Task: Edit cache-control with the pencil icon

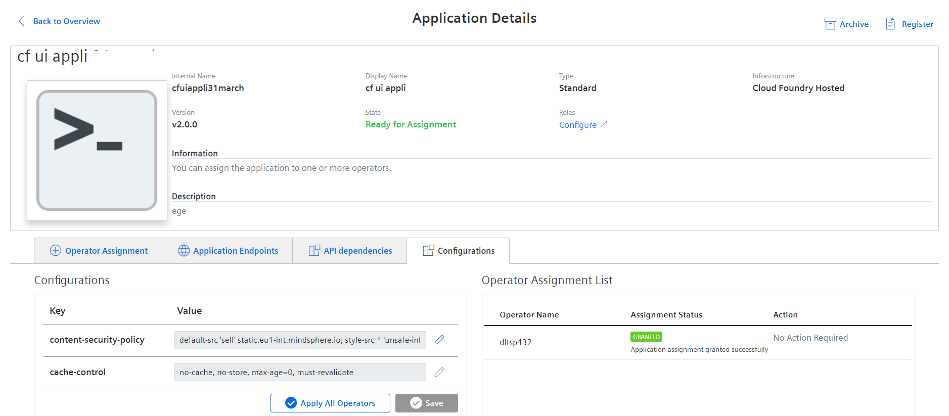Action: pos(439,372)
